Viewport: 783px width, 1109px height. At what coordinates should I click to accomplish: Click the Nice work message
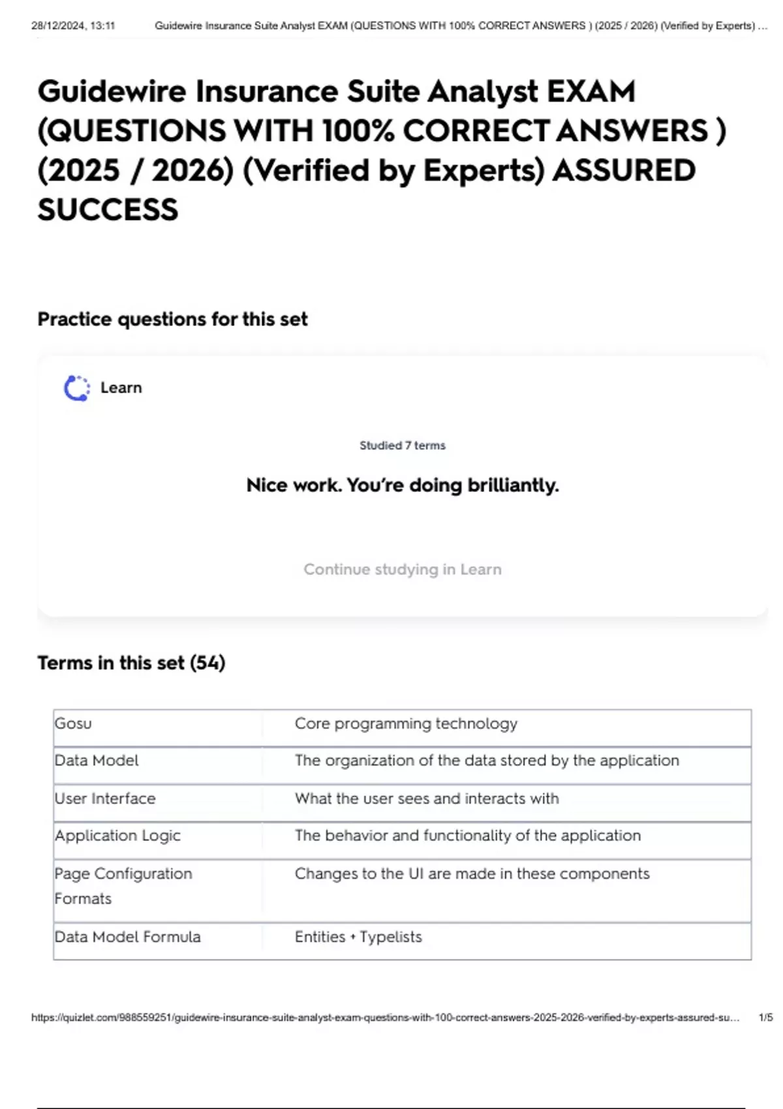pos(403,485)
